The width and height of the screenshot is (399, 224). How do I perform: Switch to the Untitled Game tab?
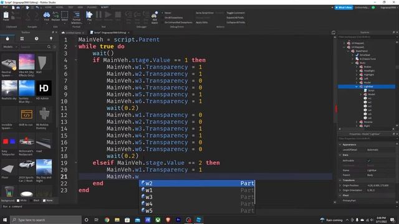[73, 33]
